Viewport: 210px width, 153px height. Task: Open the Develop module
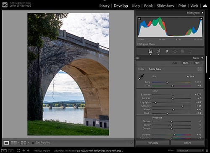click(x=121, y=6)
